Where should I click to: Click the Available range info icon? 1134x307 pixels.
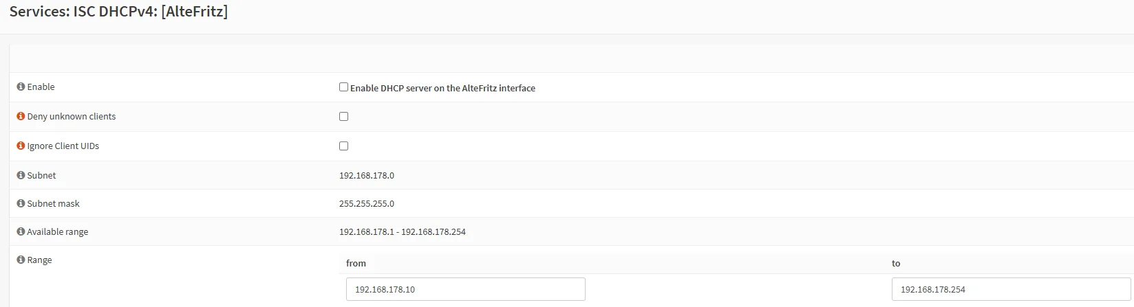[x=21, y=232]
